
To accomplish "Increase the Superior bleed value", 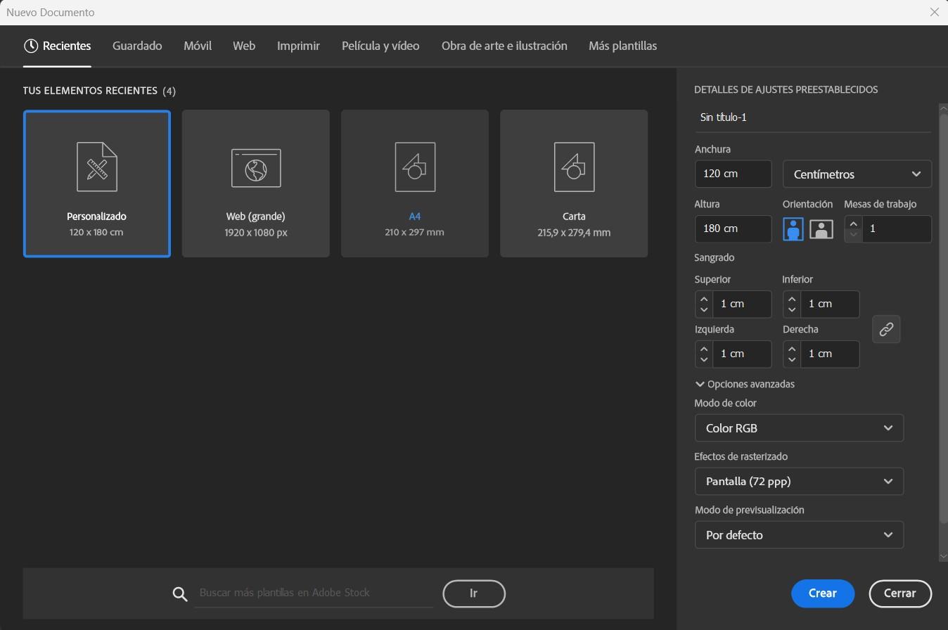I will pyautogui.click(x=704, y=298).
